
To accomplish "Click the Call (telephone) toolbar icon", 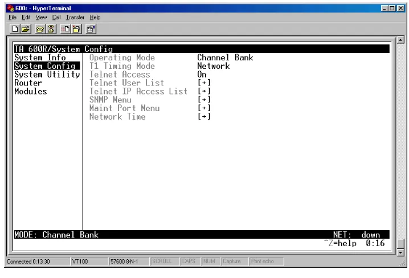I will 40,29.
